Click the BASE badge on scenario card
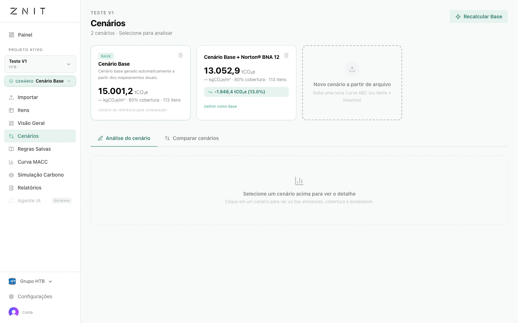The height and width of the screenshot is (323, 518). click(x=106, y=56)
